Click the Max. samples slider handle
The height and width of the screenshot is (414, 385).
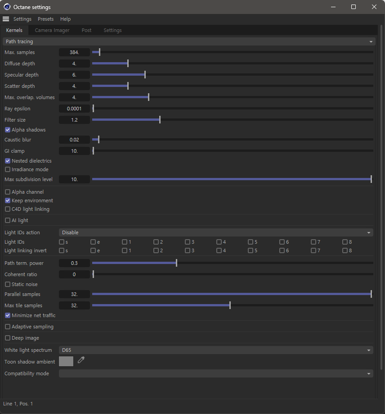point(99,52)
